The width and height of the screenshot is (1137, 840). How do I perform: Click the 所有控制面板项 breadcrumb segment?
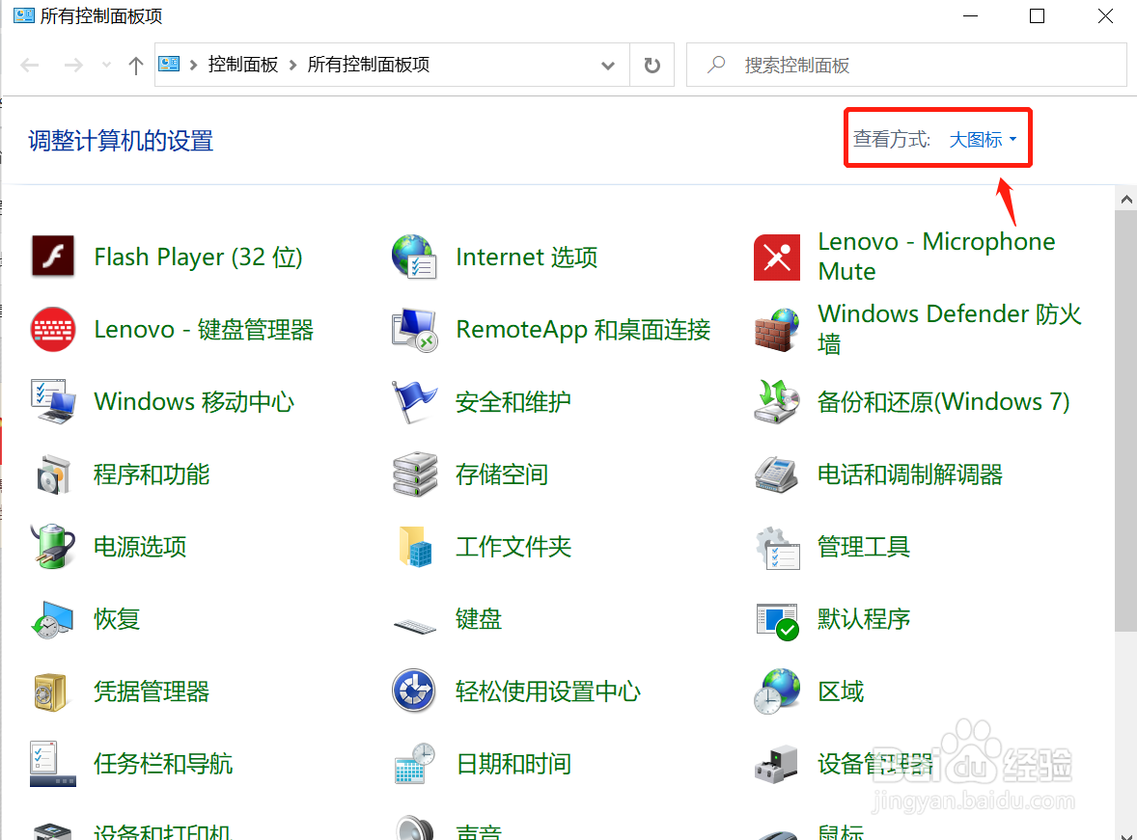(x=369, y=65)
